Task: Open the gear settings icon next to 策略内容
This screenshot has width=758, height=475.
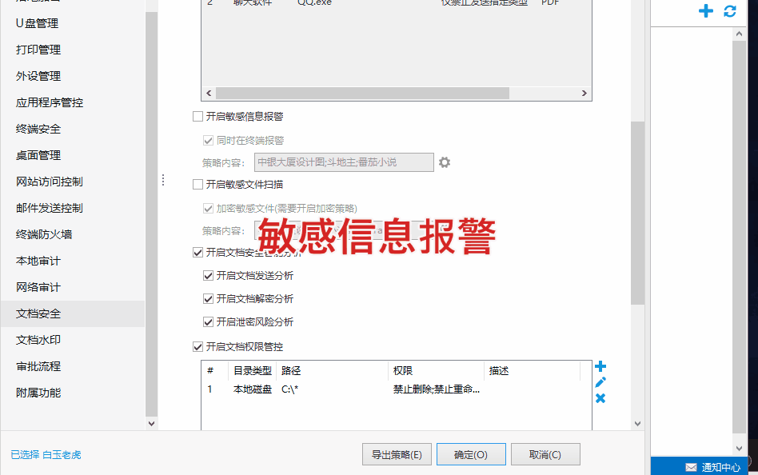Action: [x=445, y=162]
